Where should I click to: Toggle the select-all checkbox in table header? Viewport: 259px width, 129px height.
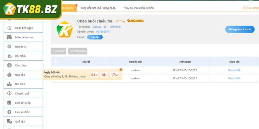click(56, 62)
